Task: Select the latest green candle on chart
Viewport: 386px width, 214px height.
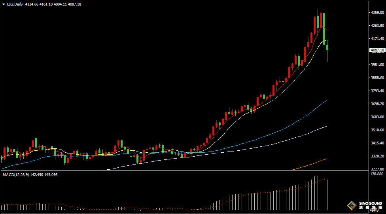Action: 327,48
